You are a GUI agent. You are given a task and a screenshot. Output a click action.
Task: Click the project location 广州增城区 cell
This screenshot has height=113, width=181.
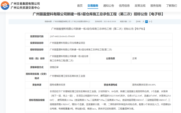tap(110, 76)
